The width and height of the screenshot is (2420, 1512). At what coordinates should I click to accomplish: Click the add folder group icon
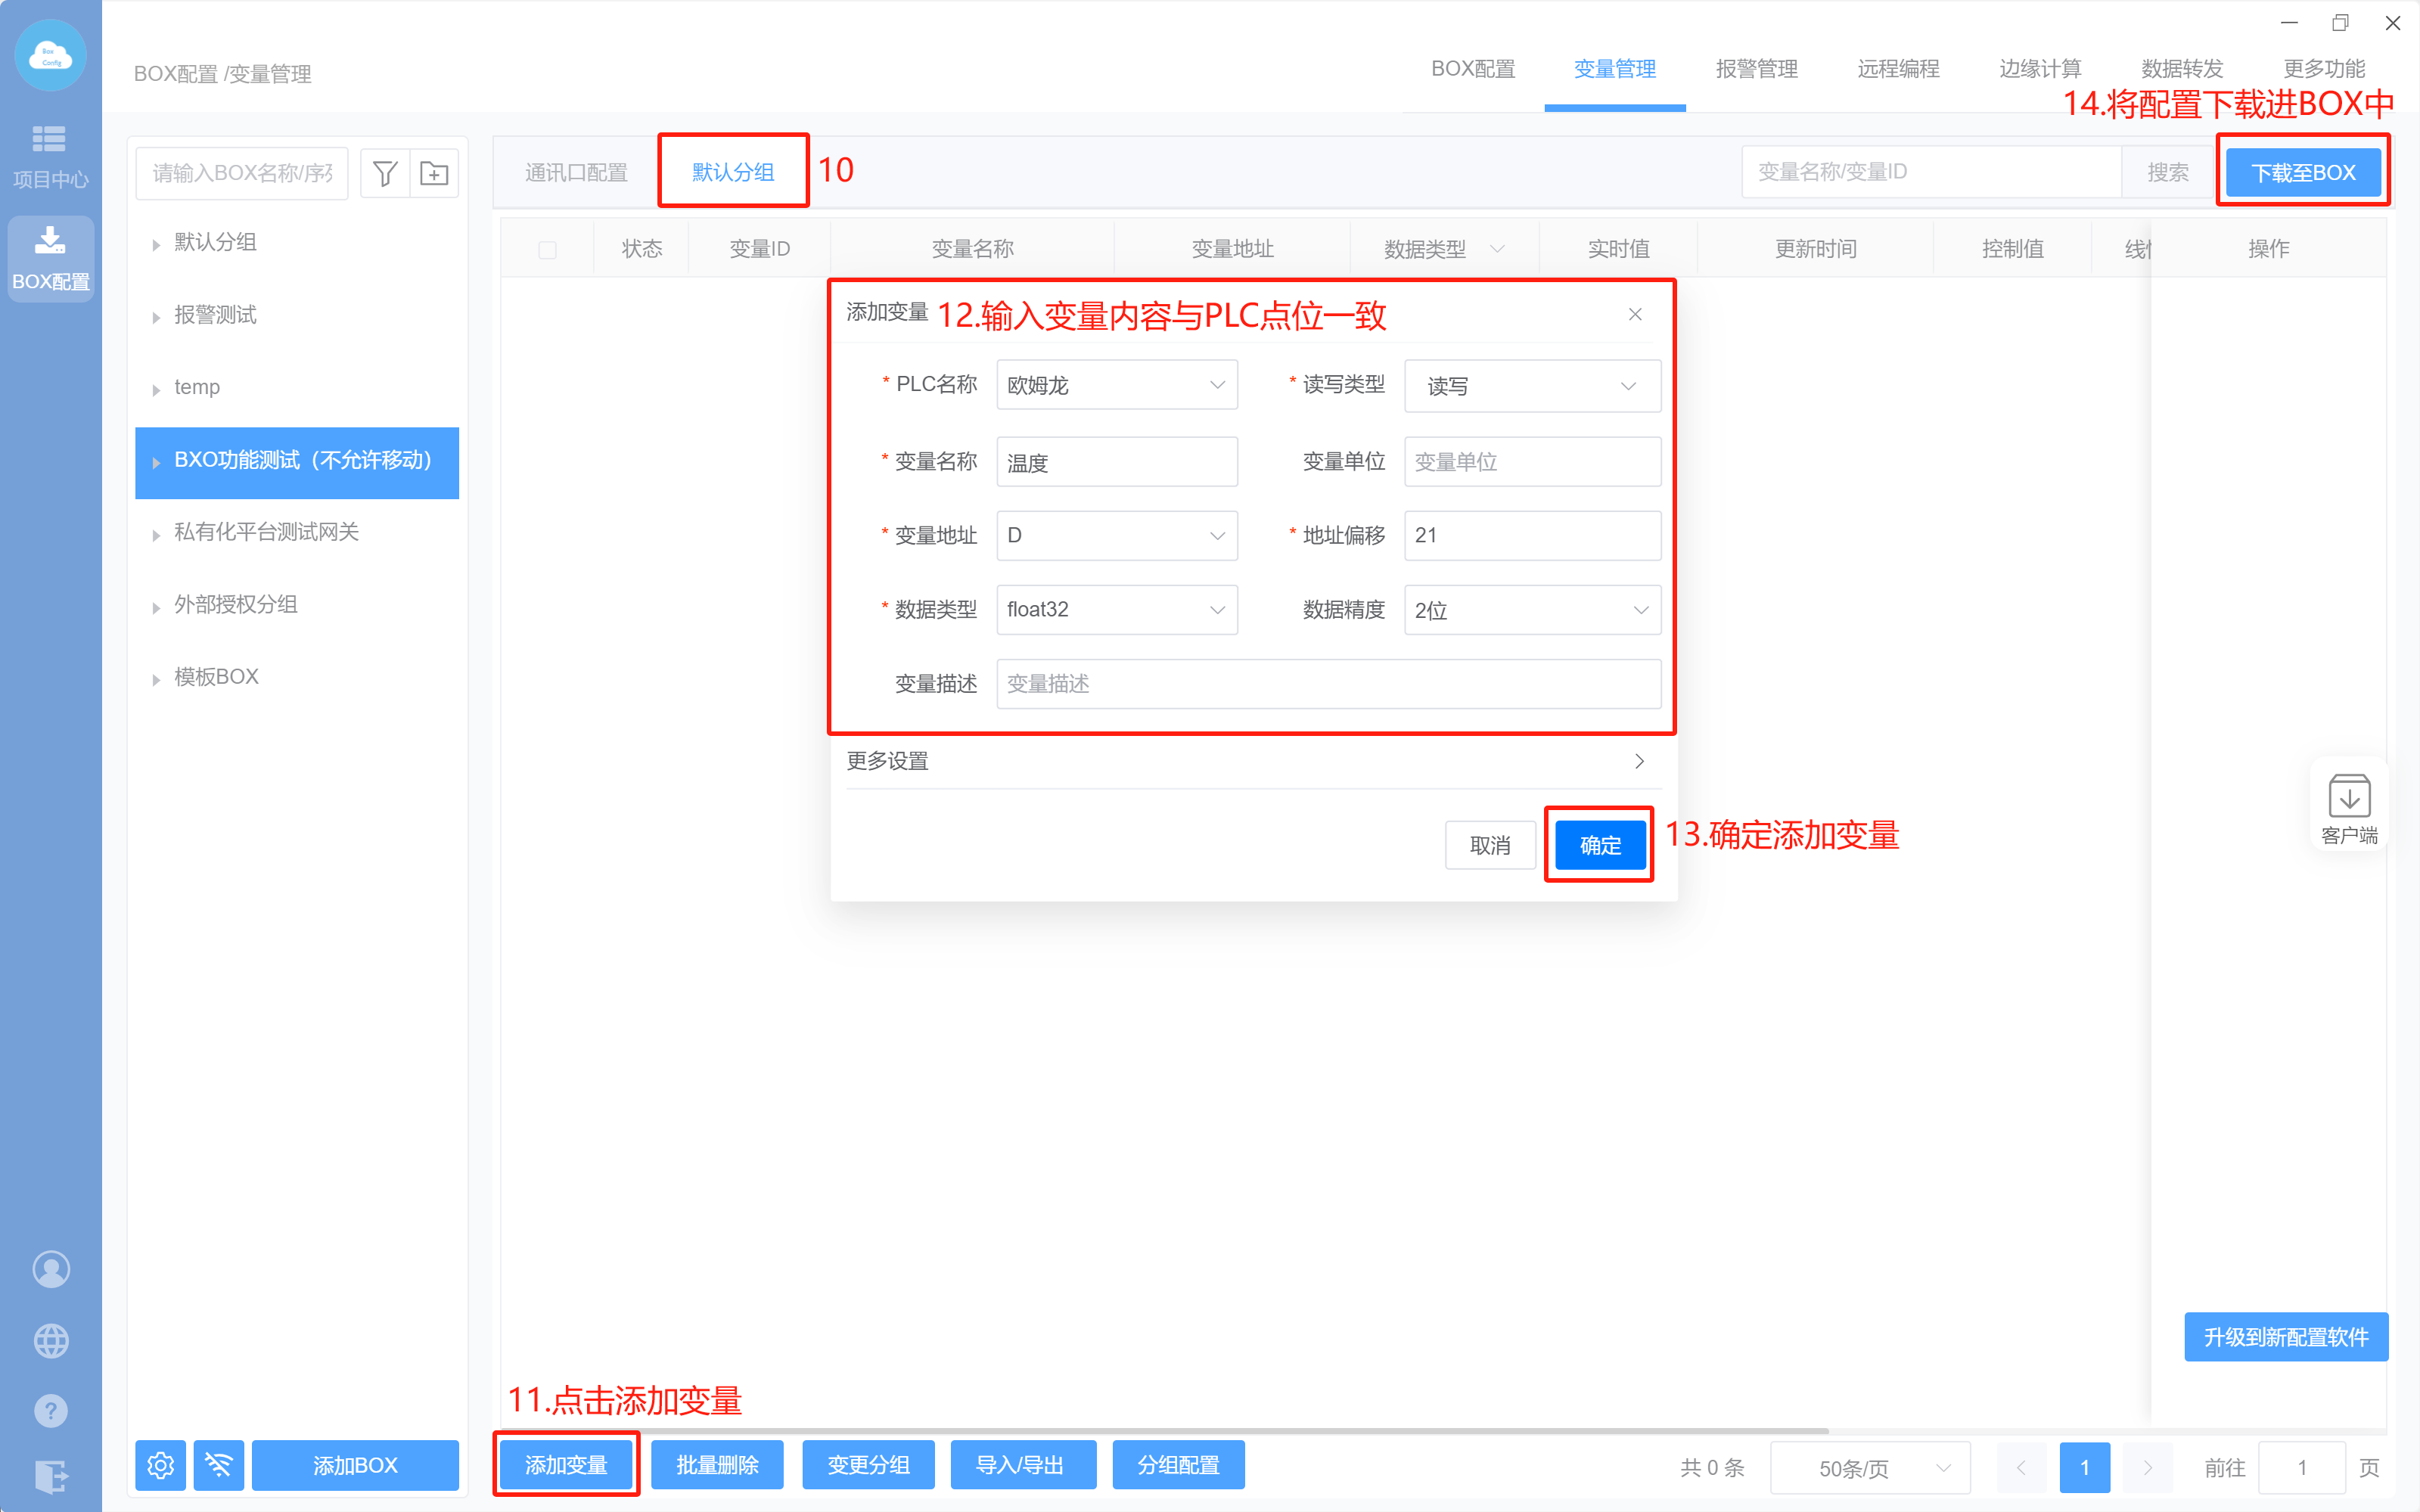point(434,174)
